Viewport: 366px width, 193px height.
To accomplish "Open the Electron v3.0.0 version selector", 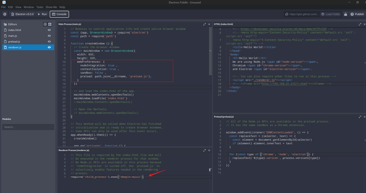I will click(x=22, y=14).
